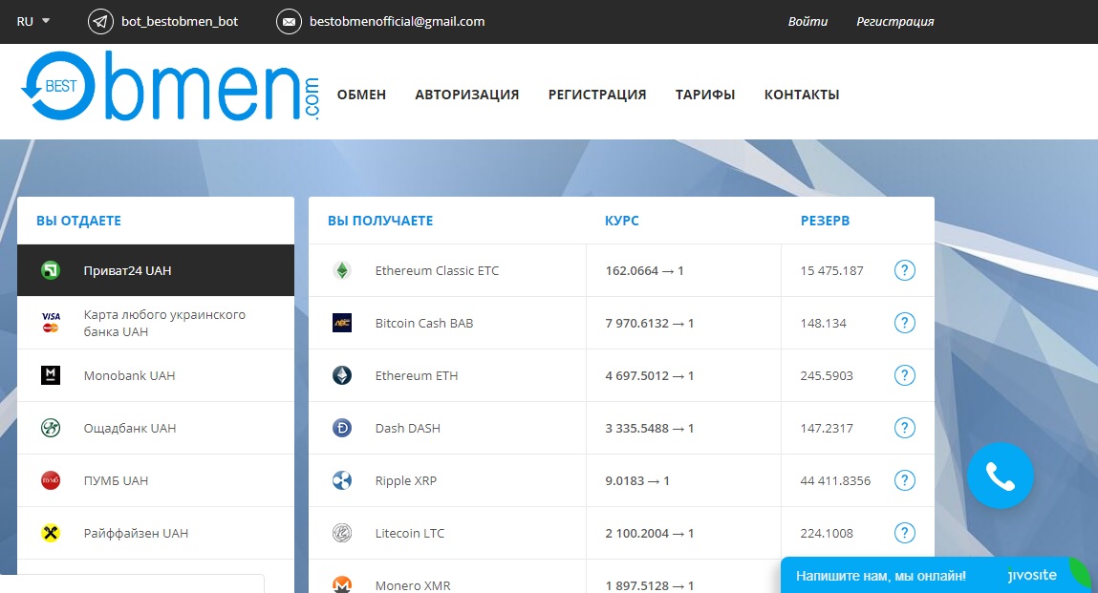
Task: Click the Войти login link
Action: pyautogui.click(x=807, y=21)
